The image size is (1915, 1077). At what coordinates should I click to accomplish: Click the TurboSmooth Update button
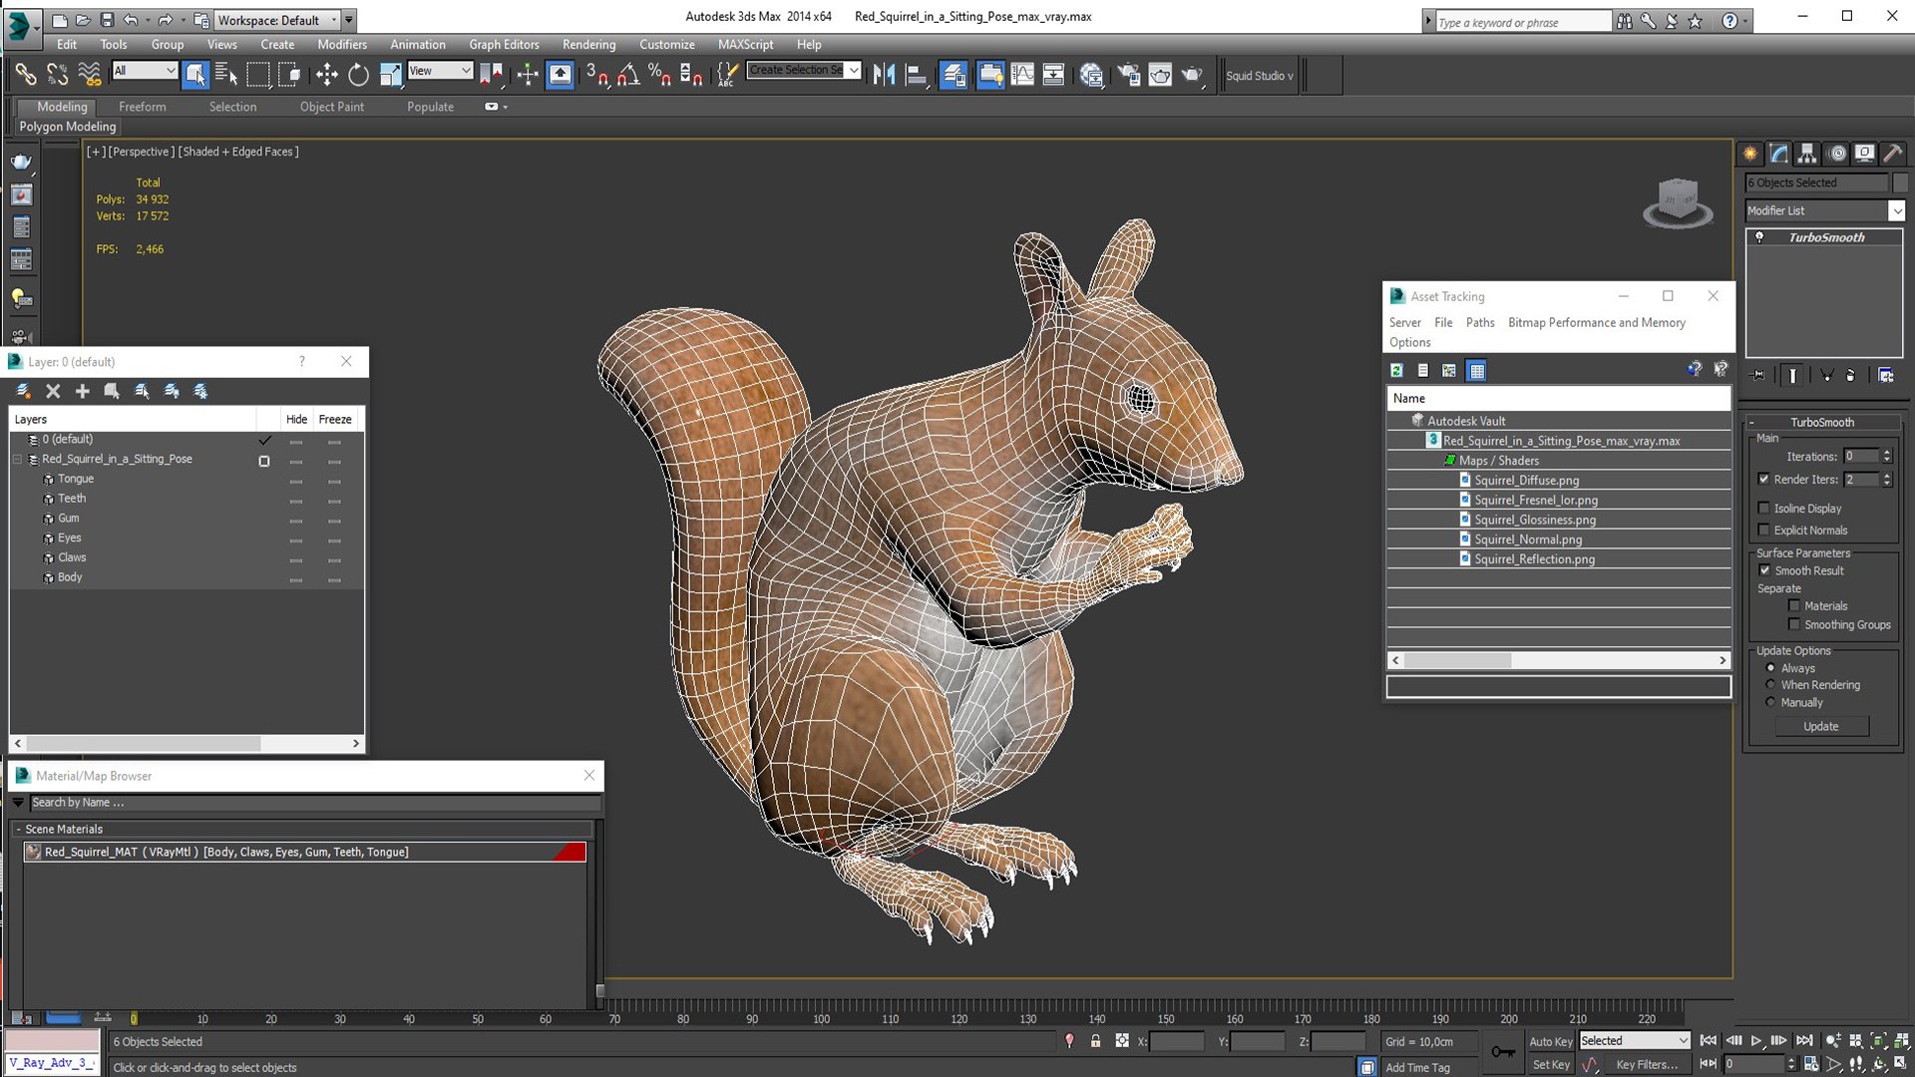[1820, 726]
